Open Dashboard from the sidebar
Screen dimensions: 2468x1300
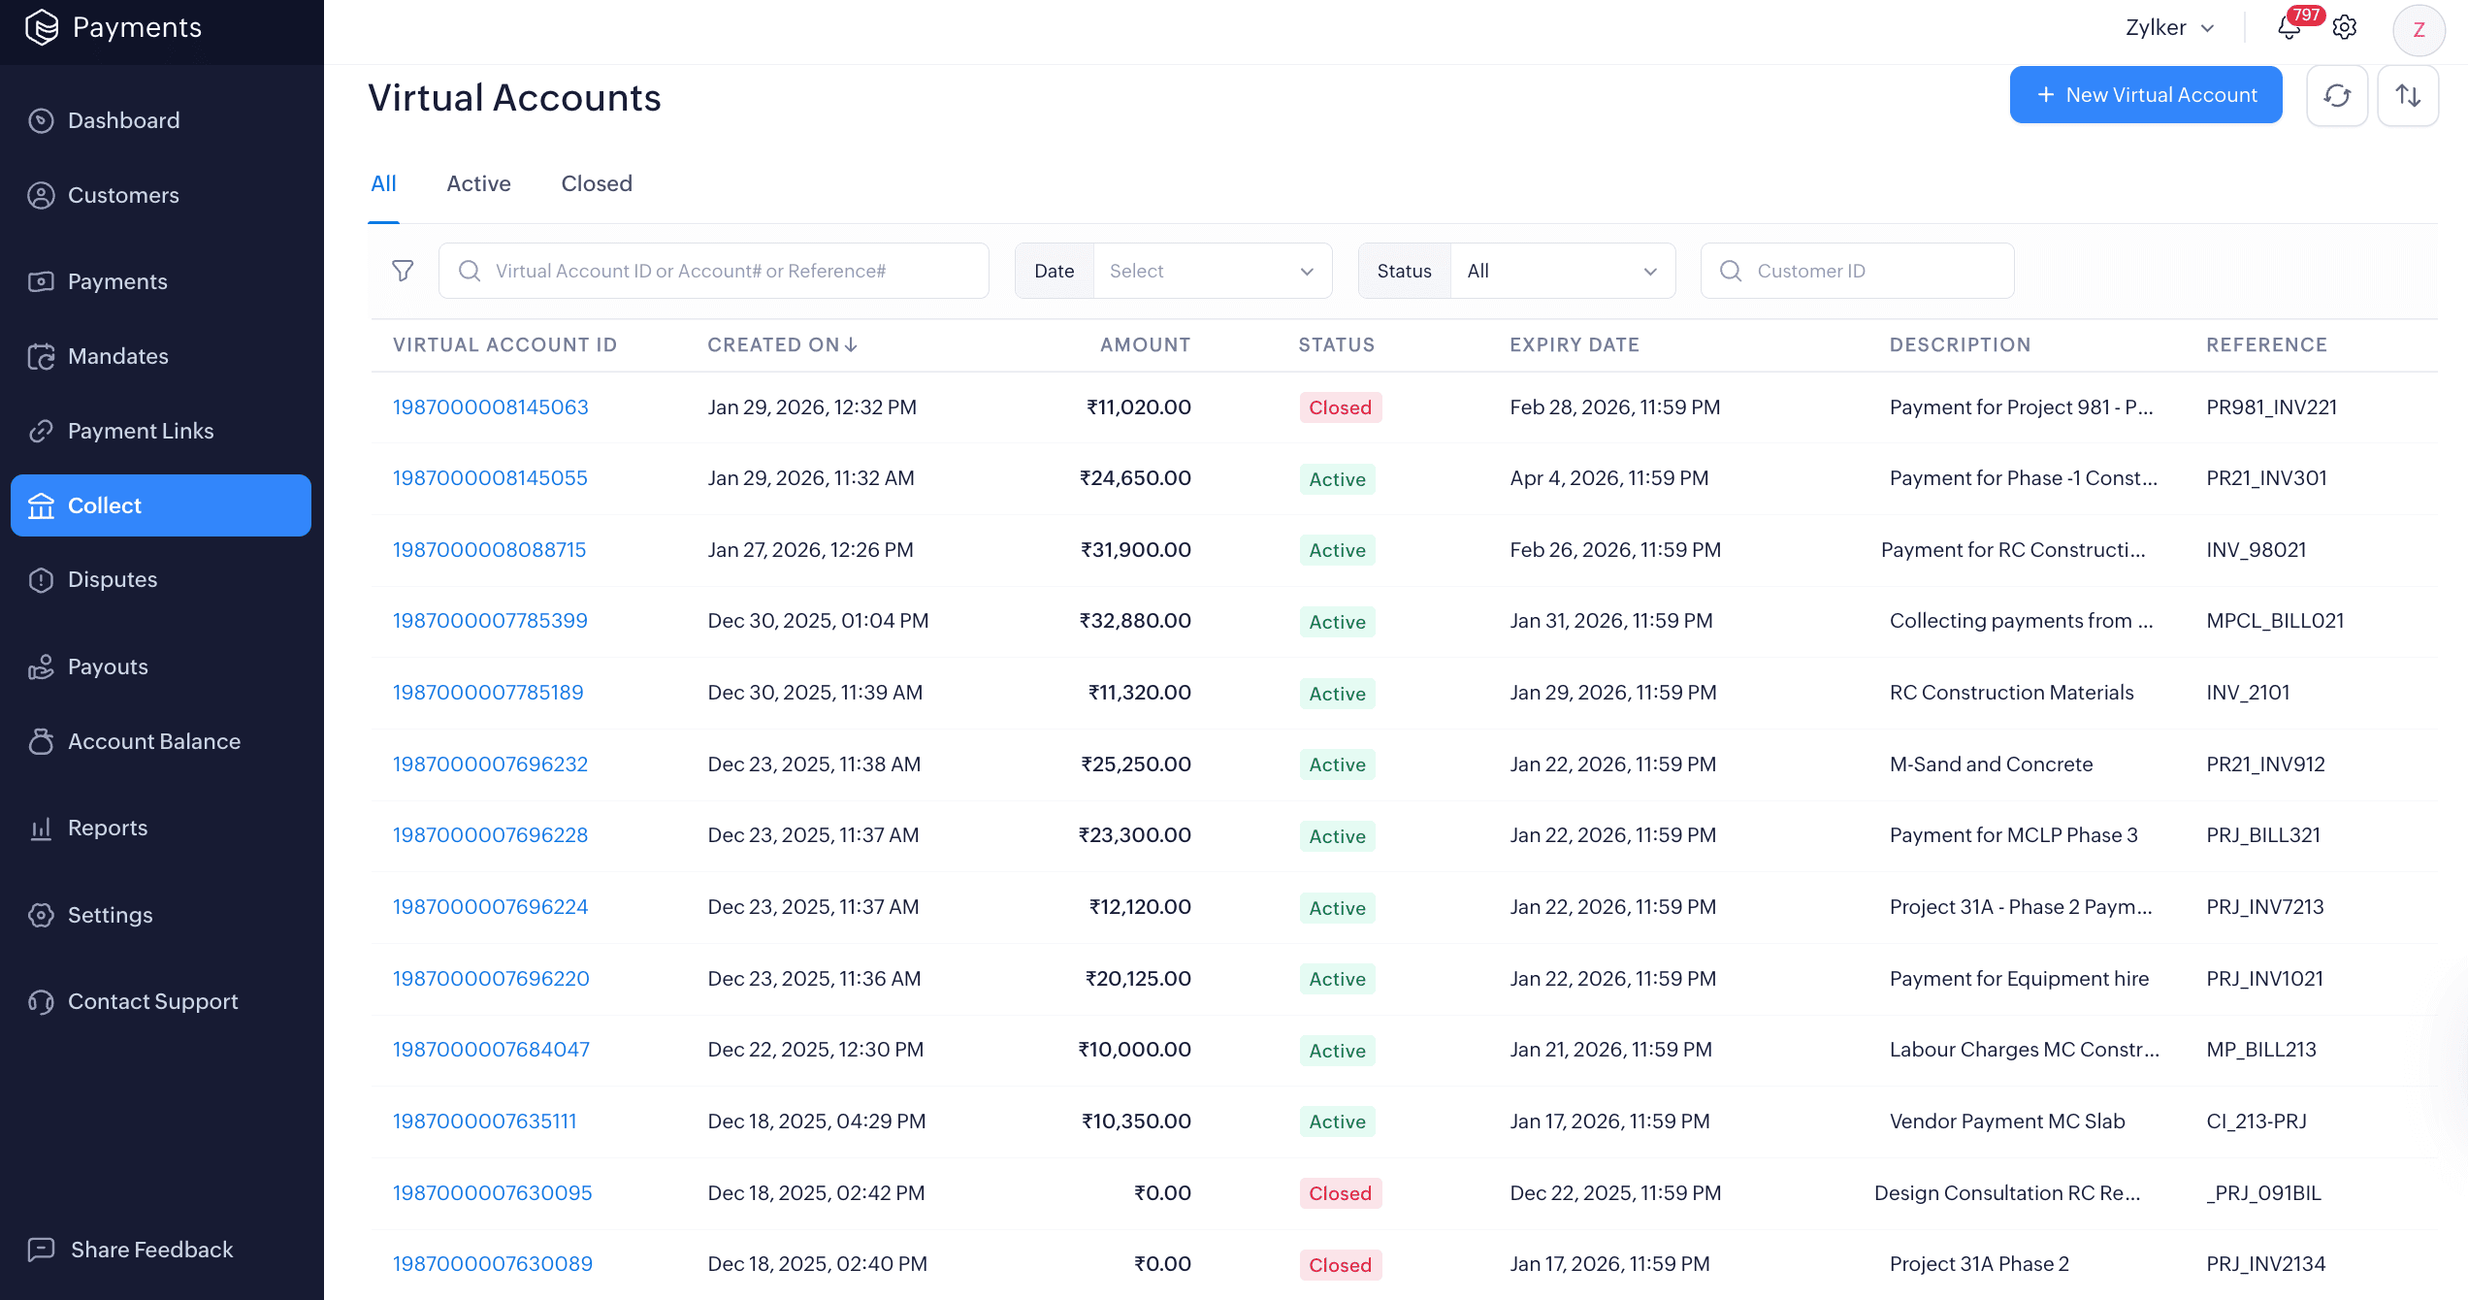tap(123, 120)
